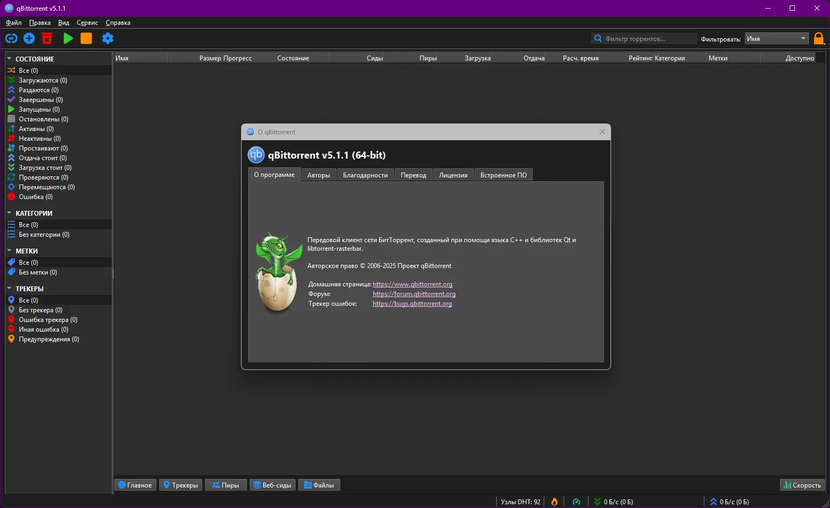Open settings via the blue gear icon
This screenshot has width=830, height=508.
click(x=108, y=38)
